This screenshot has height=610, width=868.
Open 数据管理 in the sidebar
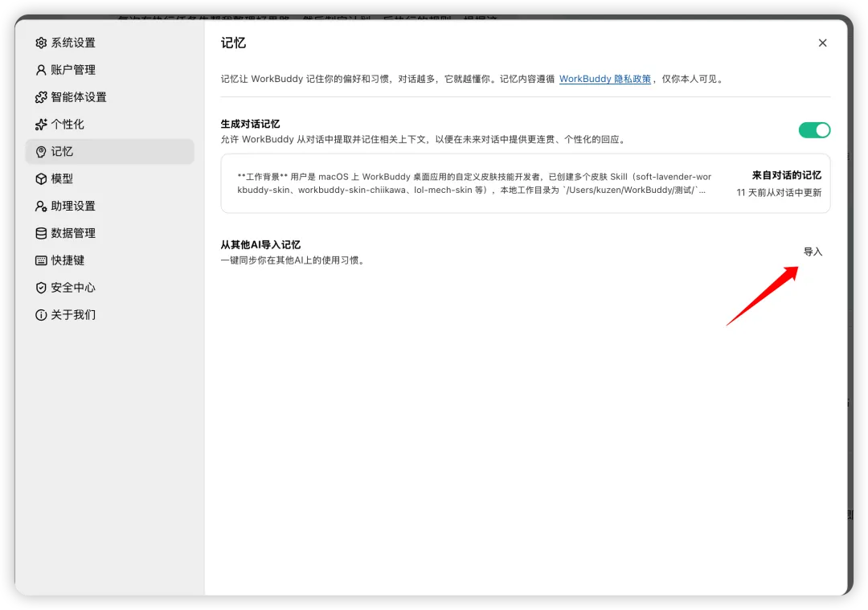pyautogui.click(x=109, y=233)
